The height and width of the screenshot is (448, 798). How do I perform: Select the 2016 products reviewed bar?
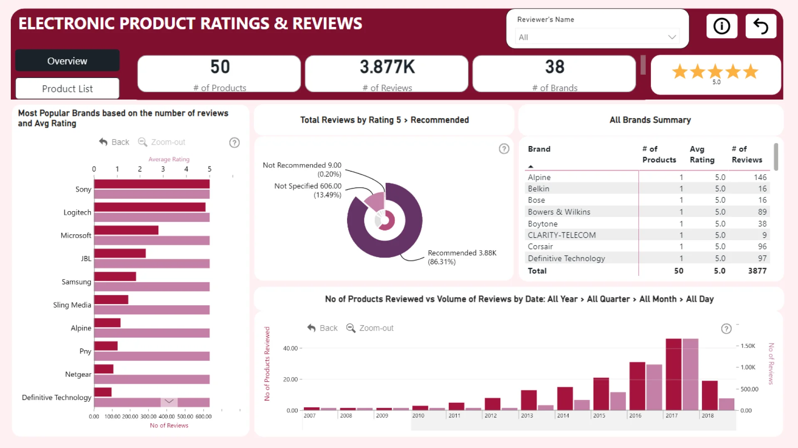click(637, 386)
